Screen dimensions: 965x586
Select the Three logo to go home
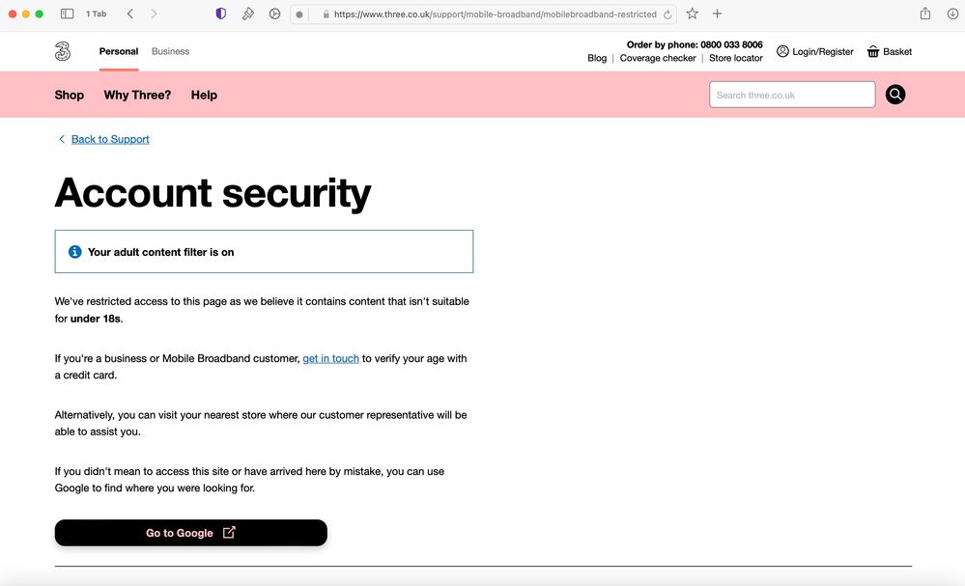click(x=62, y=50)
